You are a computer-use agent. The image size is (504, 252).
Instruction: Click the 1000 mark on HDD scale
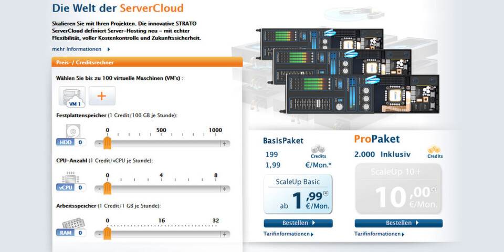[215, 130]
